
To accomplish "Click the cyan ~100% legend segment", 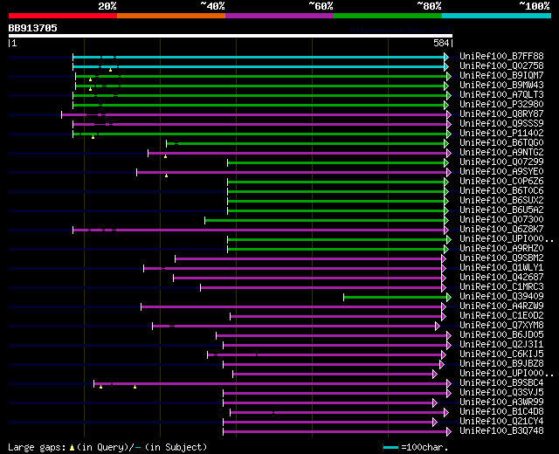I will 496,16.
